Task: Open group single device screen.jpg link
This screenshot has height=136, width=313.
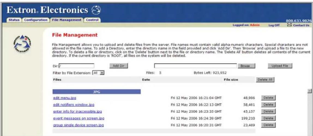Action: [x=78, y=125]
